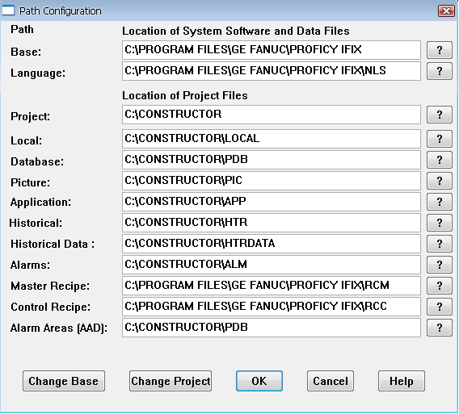The image size is (459, 414).
Task: Focus the Project path field C:\CONSTRUCTOR
Action: point(272,115)
